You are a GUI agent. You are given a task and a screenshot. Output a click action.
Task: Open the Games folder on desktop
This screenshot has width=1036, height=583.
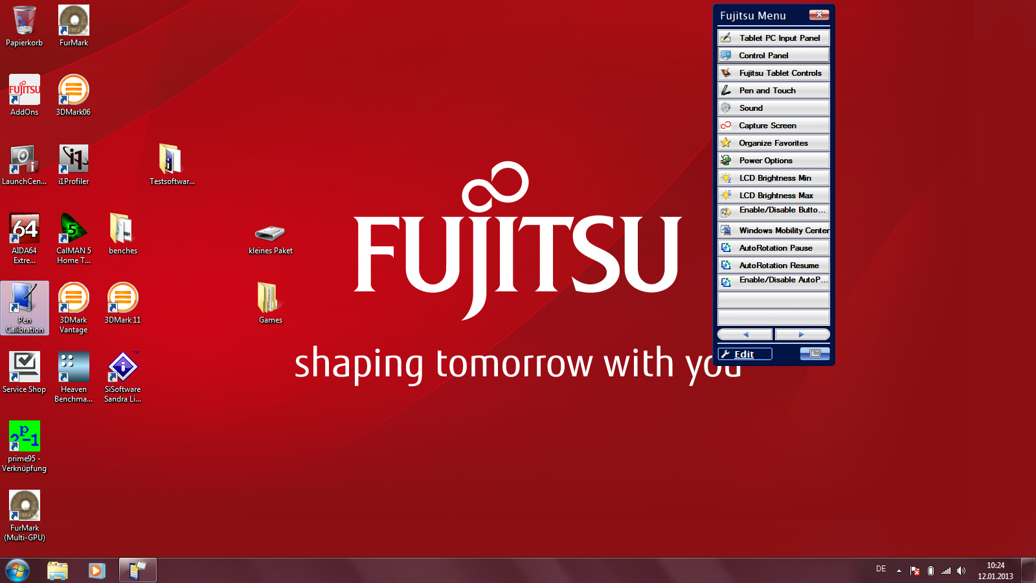pos(270,303)
